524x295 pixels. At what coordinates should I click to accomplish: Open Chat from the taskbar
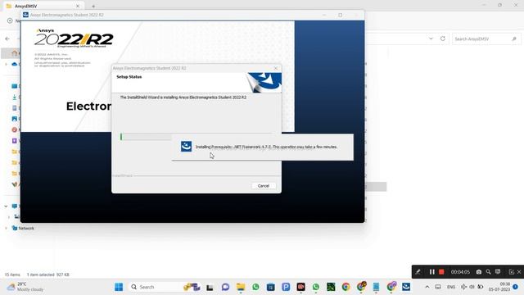(226, 287)
